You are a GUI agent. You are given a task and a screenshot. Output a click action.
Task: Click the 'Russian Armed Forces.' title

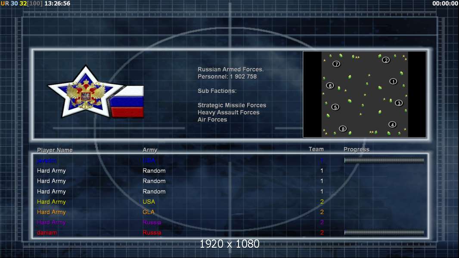click(231, 70)
